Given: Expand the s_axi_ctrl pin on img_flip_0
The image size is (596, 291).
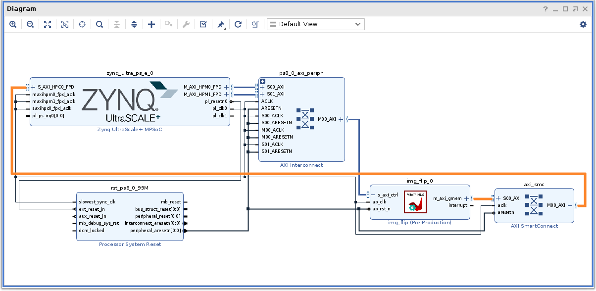Looking at the screenshot, I should pos(372,194).
